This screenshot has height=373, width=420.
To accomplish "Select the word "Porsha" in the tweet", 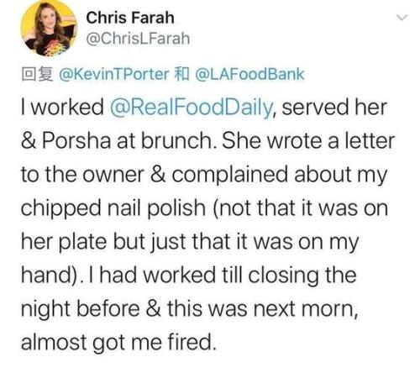I will pos(76,141).
